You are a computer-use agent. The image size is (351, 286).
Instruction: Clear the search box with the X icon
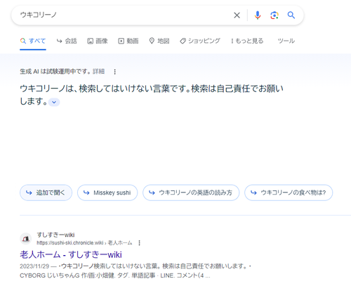(237, 15)
